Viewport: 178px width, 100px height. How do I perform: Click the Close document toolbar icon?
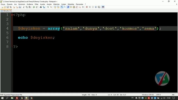tap(14, 7)
